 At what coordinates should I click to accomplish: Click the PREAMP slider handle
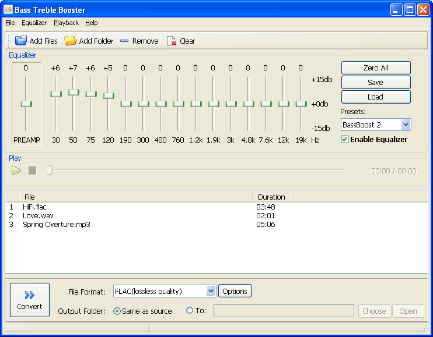[26, 104]
